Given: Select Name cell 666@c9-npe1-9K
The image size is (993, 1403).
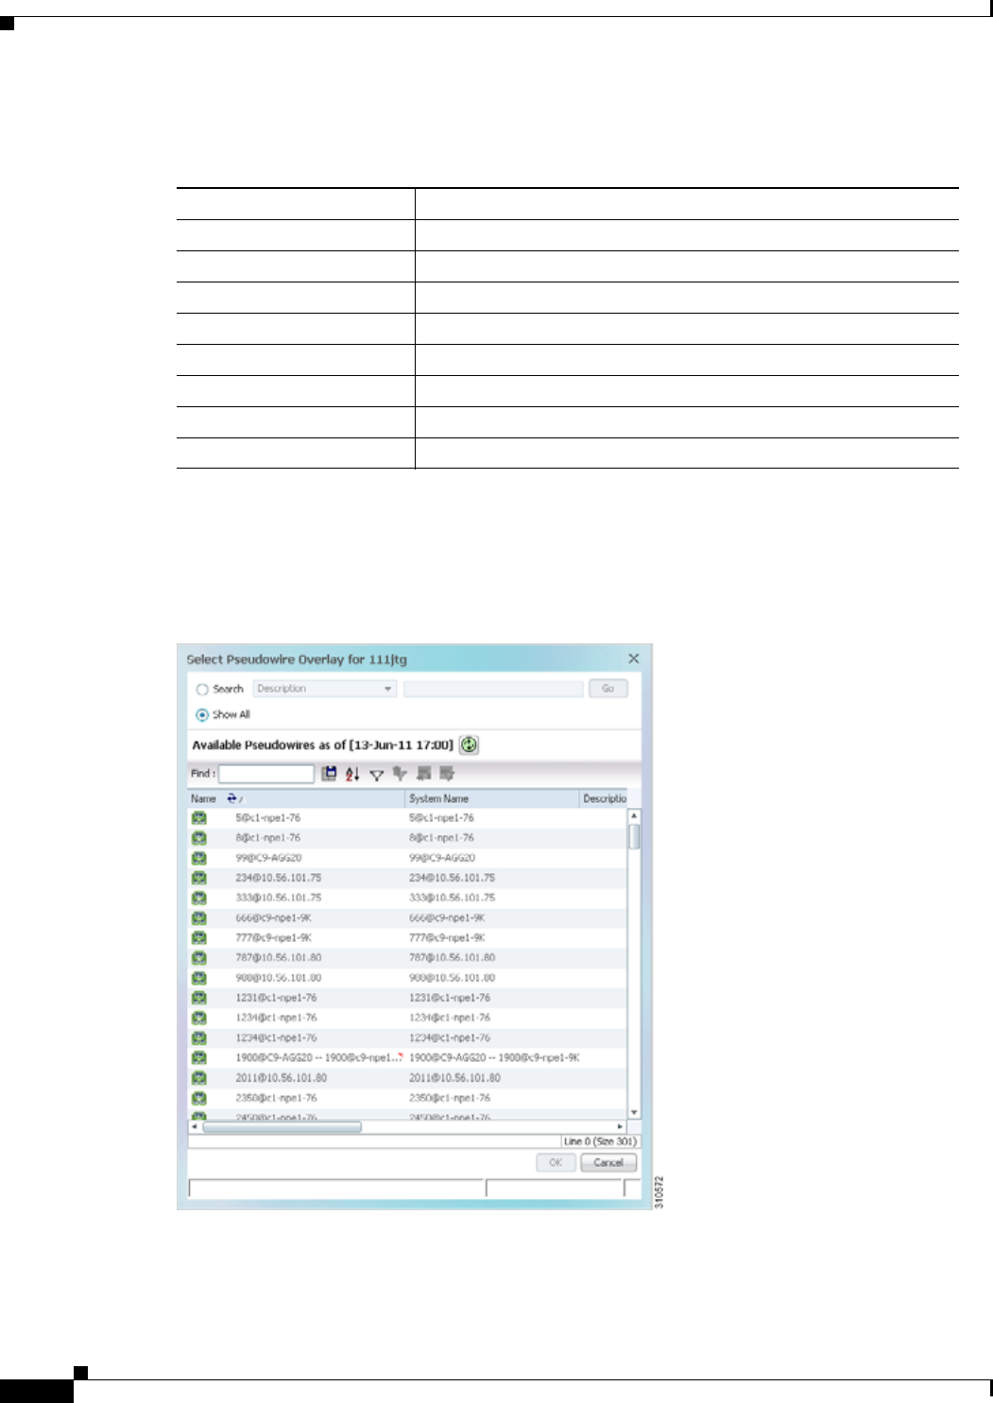Looking at the screenshot, I should pyautogui.click(x=273, y=917).
